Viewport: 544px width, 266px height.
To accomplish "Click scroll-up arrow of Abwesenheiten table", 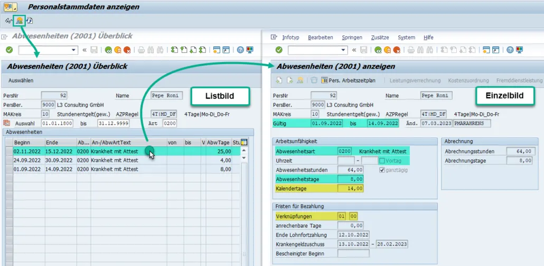I will click(244, 150).
